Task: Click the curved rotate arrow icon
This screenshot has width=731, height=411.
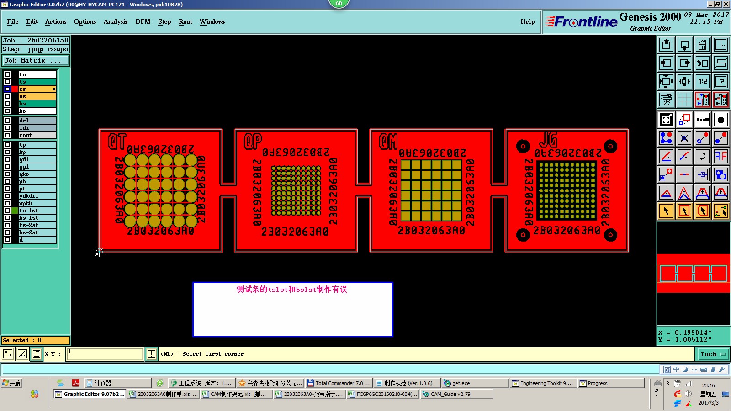Action: (703, 156)
